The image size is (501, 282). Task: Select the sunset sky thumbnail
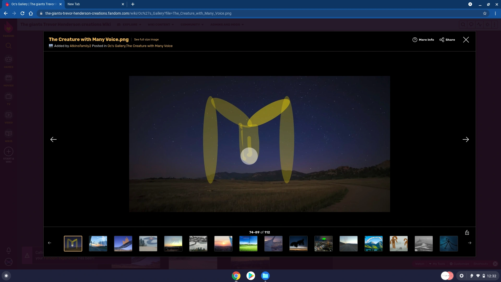pyautogui.click(x=223, y=244)
